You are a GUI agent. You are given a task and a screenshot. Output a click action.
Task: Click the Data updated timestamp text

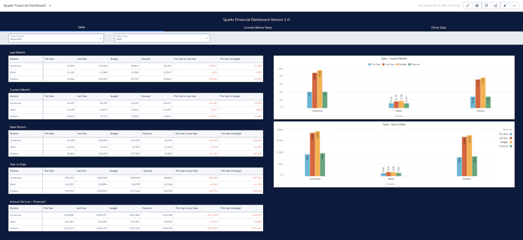tap(439, 6)
